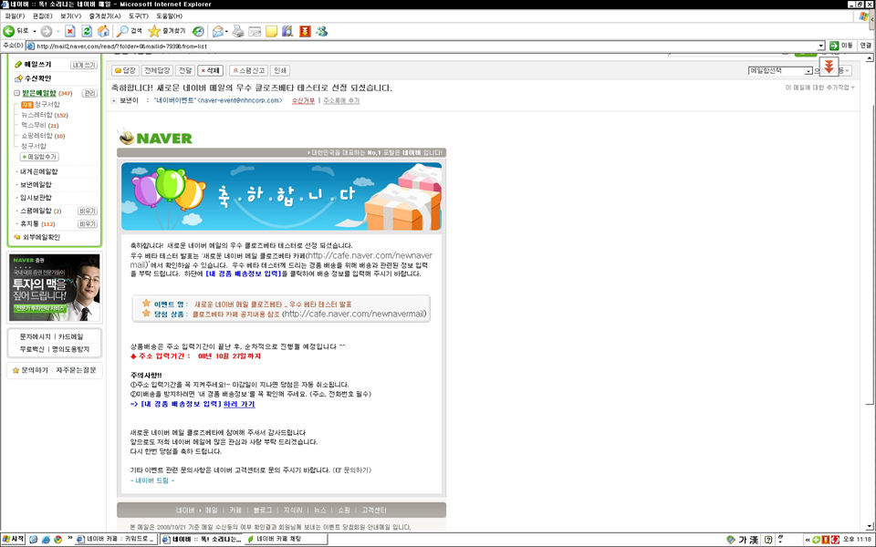
Task: Empty spam with 비우기 next to 스팸메일함
Action: coord(88,211)
